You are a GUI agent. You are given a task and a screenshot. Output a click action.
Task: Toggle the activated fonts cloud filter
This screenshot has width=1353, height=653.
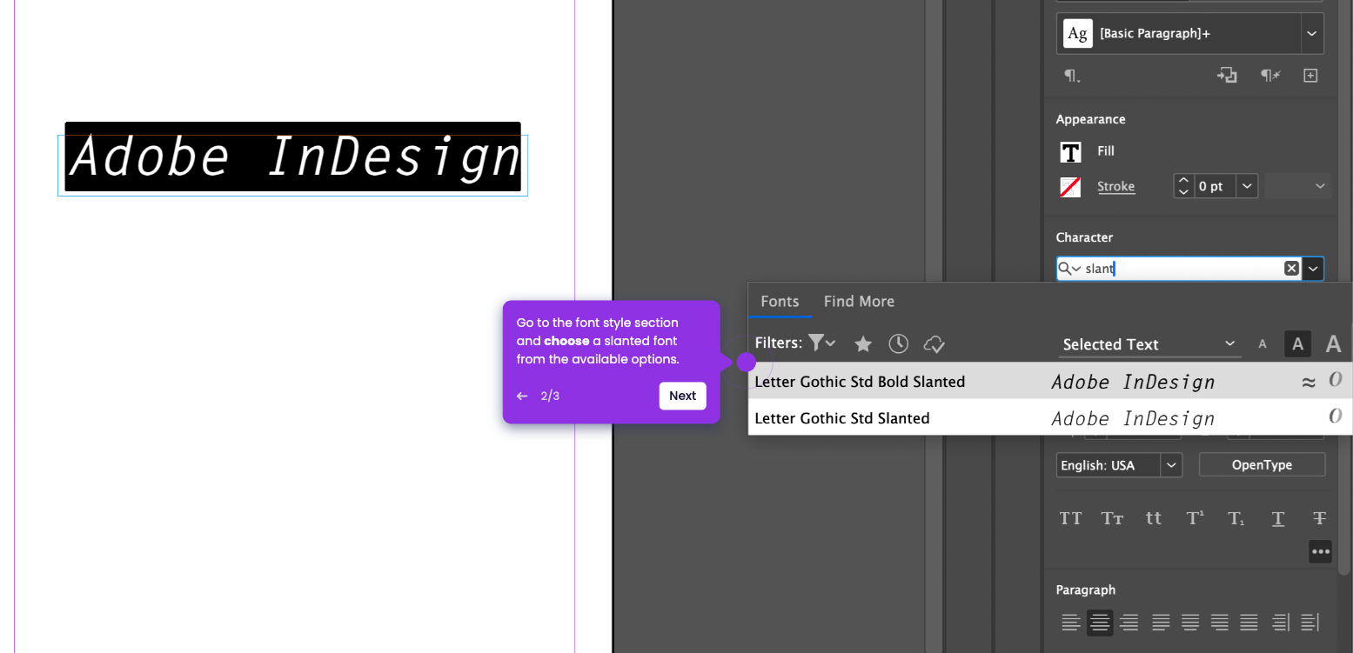934,344
